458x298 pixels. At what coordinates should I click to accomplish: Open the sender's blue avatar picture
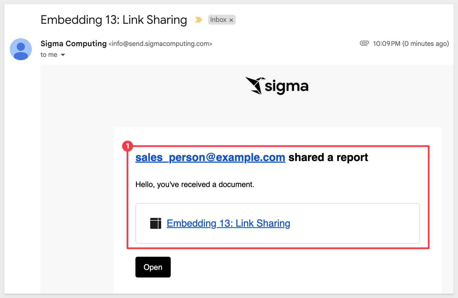21,49
